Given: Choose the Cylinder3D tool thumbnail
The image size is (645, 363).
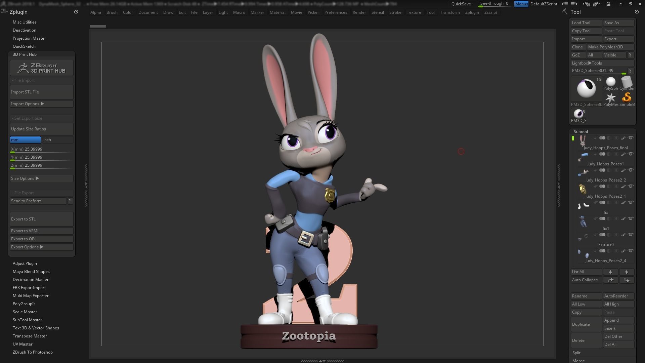Looking at the screenshot, I should [x=627, y=82].
